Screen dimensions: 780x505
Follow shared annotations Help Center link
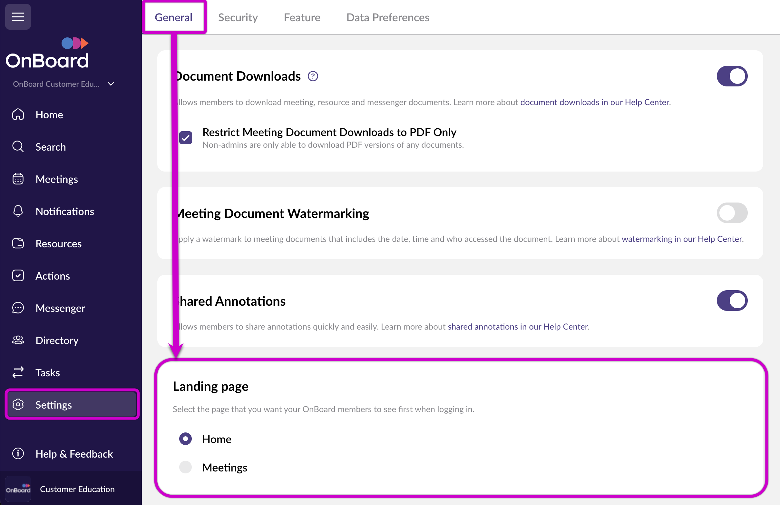pos(518,327)
